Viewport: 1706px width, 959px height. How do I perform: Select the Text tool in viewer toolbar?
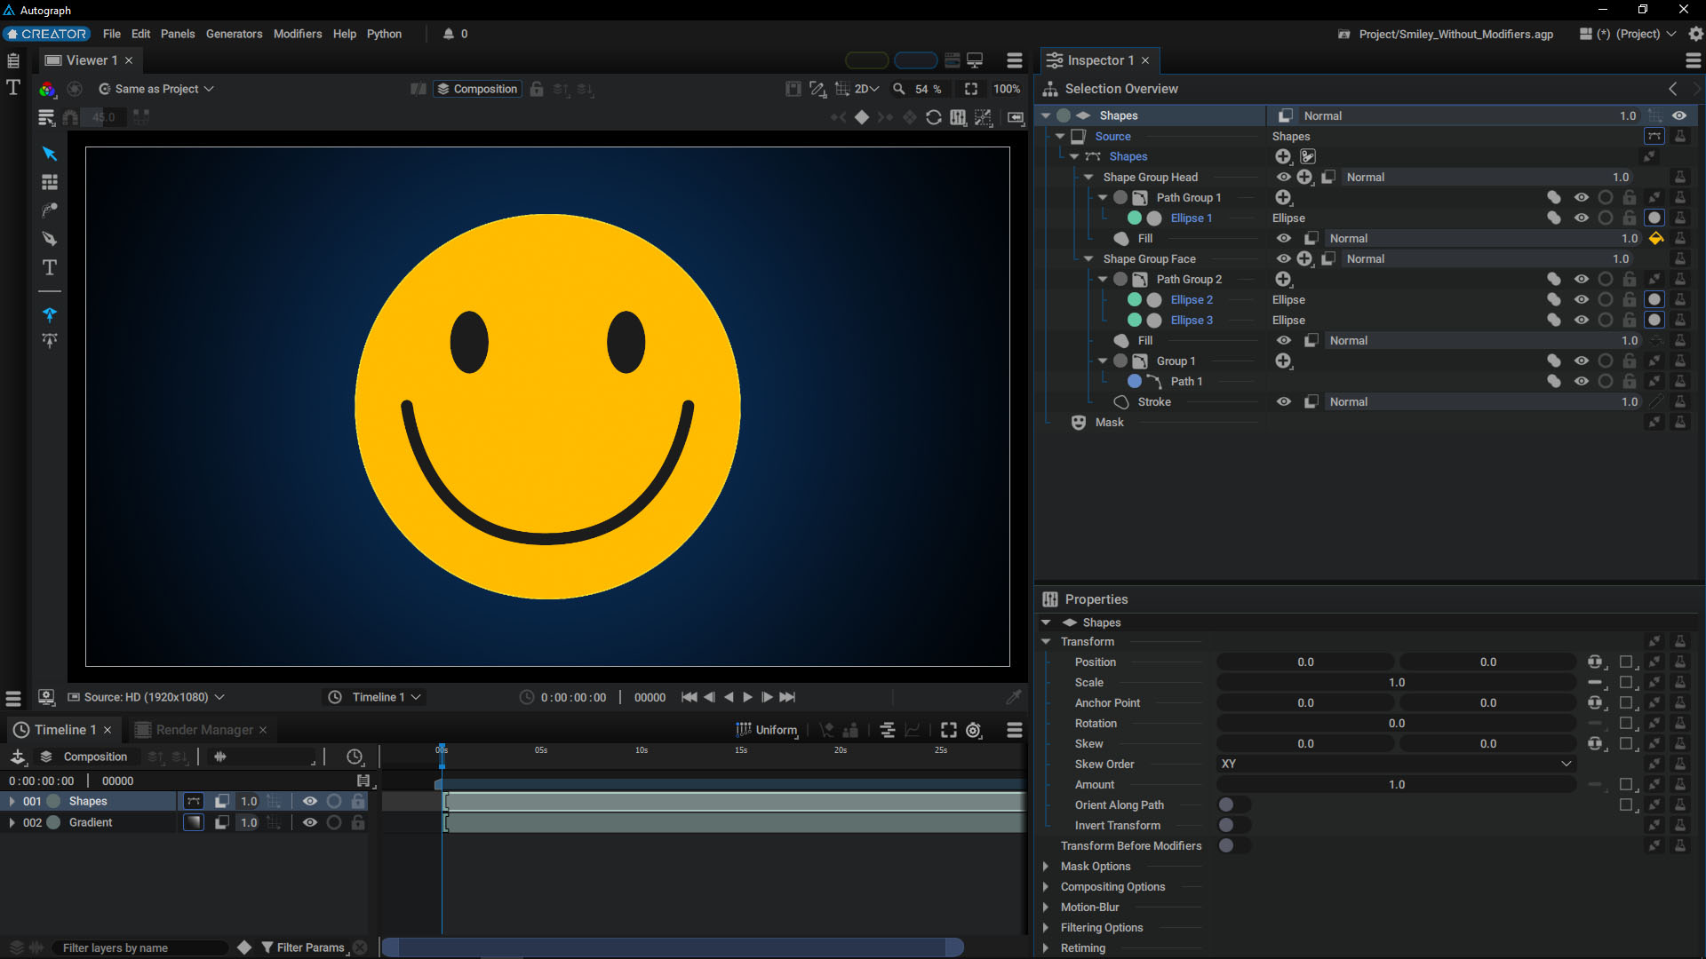click(x=50, y=267)
